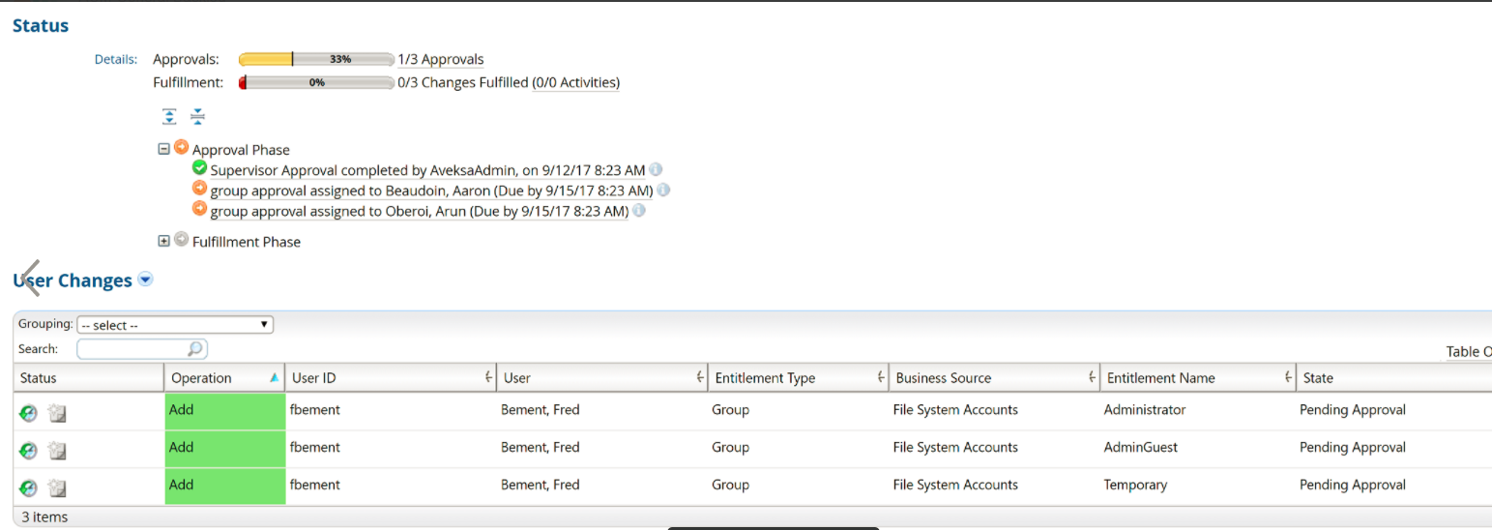Click the search magnifier icon
Screen dimensions: 1492x530
[195, 349]
